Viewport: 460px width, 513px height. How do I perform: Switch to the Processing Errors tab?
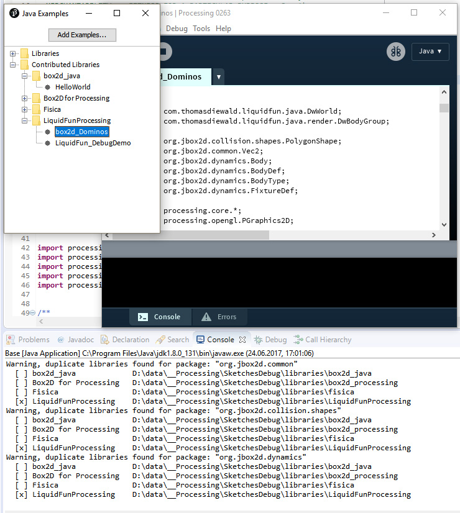(x=219, y=317)
